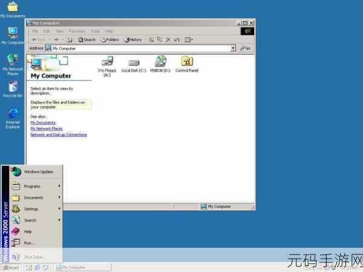
Task: Open the Tools menu
Action: click(x=95, y=31)
